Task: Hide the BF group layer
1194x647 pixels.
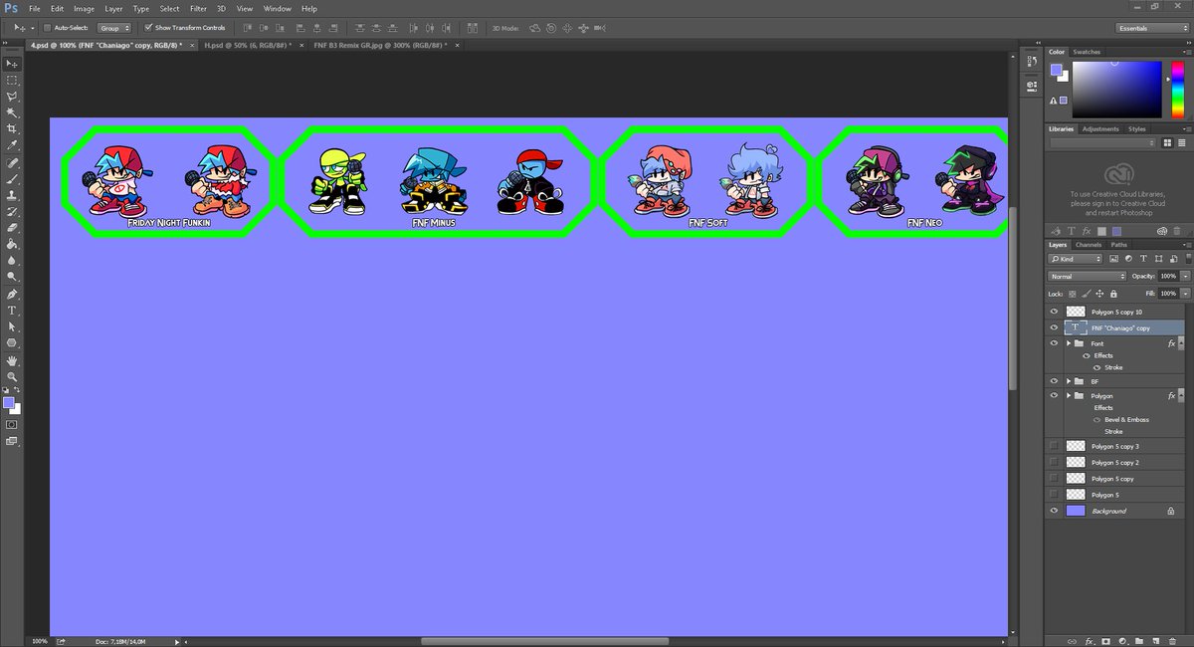Action: tap(1054, 381)
